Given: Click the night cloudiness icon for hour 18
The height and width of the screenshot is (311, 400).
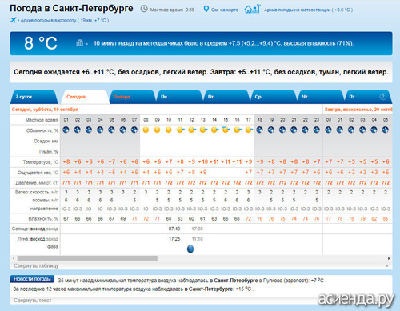Looking at the screenshot, I should point(259,130).
